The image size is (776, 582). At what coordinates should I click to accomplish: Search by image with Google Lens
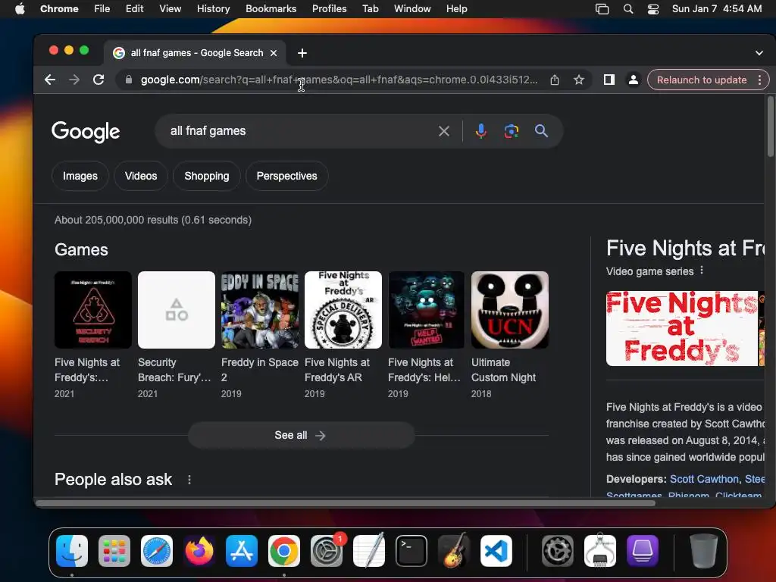(x=512, y=131)
